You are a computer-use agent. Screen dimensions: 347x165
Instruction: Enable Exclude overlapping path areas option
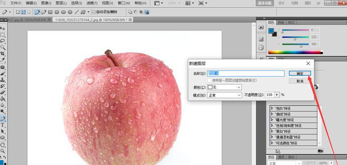[x=147, y=12]
